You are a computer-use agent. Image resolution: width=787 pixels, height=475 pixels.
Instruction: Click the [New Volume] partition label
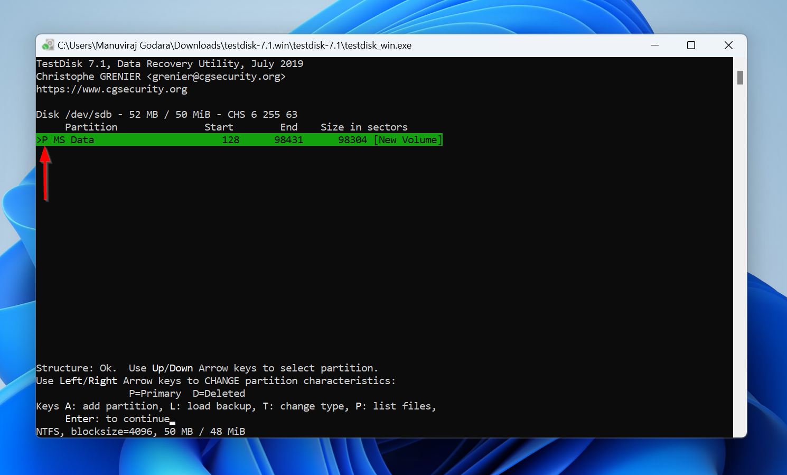[408, 139]
